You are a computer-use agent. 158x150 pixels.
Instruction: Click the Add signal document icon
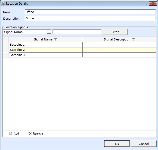point(11,134)
